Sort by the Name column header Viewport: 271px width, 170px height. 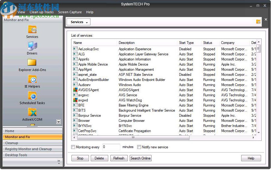tap(94, 43)
